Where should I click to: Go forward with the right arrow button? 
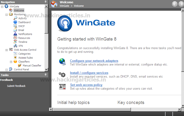(x=181, y=4)
